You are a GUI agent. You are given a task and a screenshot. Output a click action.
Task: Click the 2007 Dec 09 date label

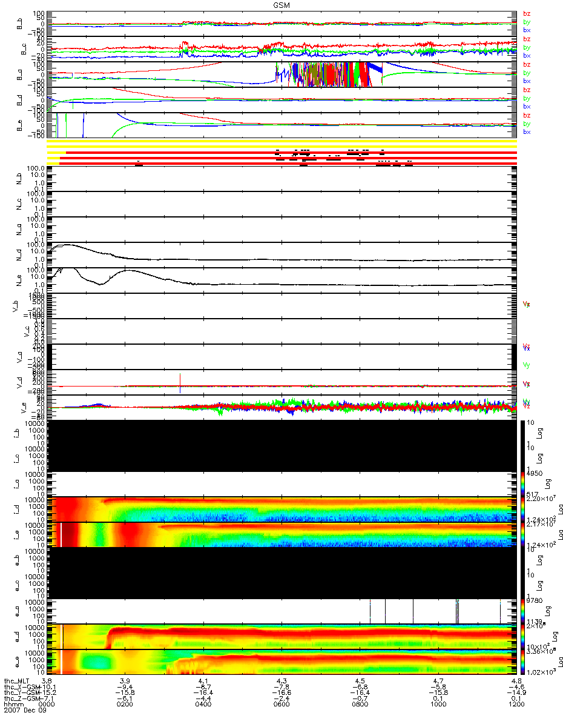coord(26,711)
